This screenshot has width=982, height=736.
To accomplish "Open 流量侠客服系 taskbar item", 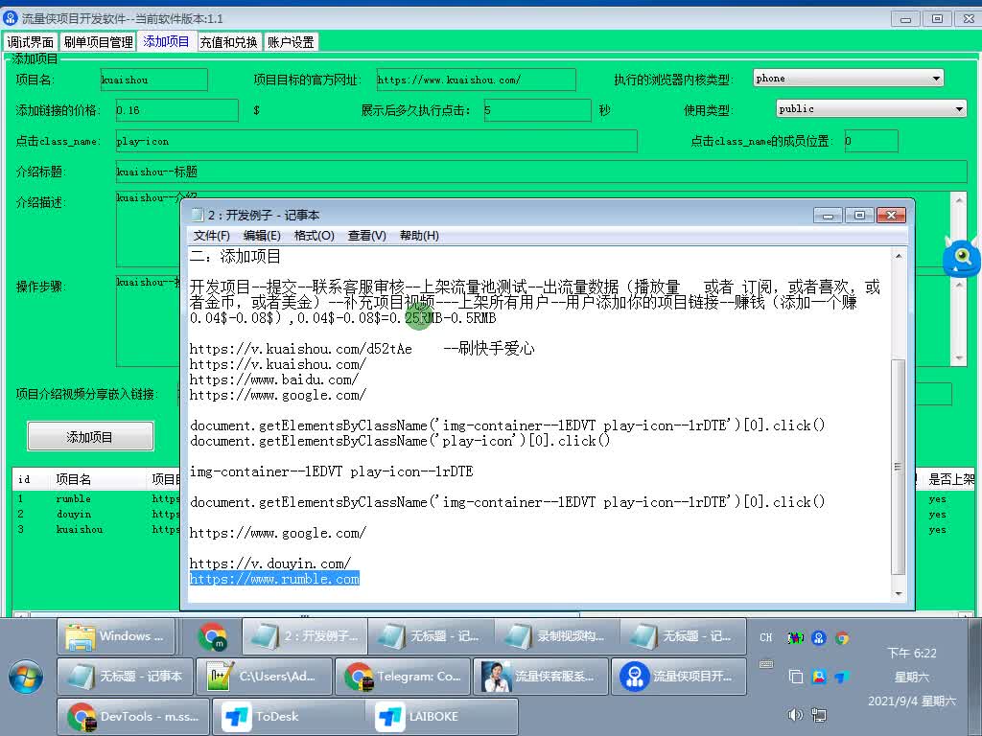I will click(541, 677).
